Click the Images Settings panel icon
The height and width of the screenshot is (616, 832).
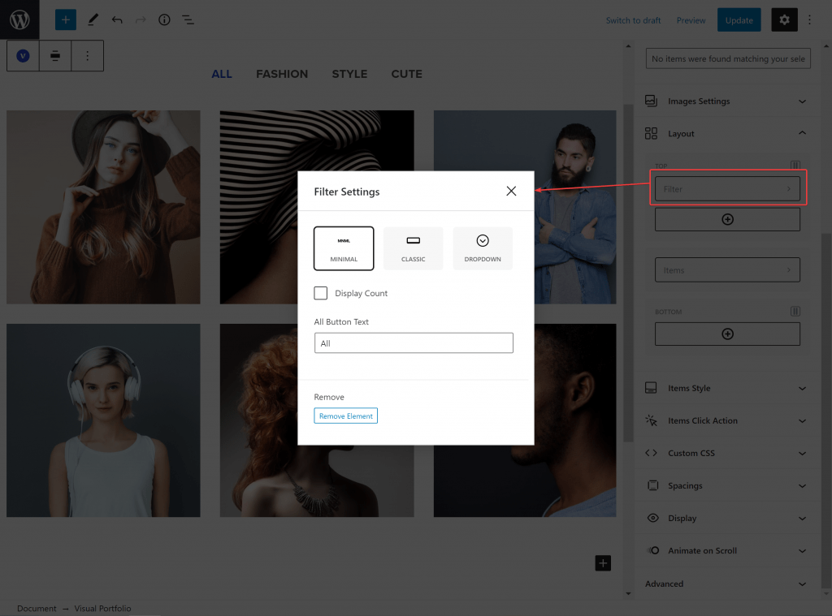(x=651, y=101)
